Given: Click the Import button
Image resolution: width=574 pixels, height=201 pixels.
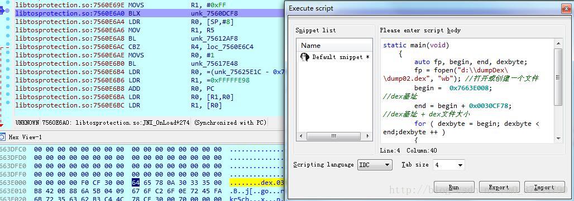Looking at the screenshot, I should coord(544,188).
